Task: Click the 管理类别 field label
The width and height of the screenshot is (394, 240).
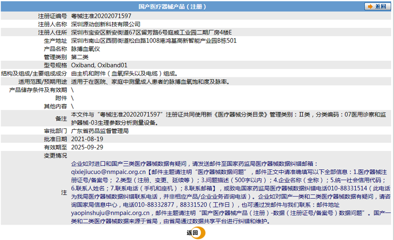Action: tap(56, 57)
